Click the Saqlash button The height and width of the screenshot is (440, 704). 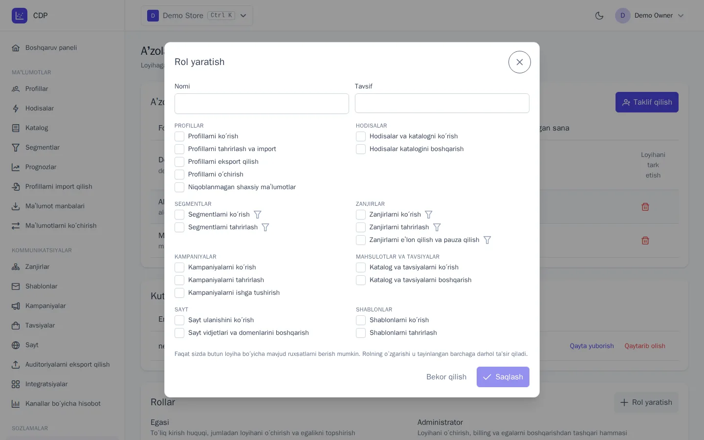pyautogui.click(x=503, y=377)
